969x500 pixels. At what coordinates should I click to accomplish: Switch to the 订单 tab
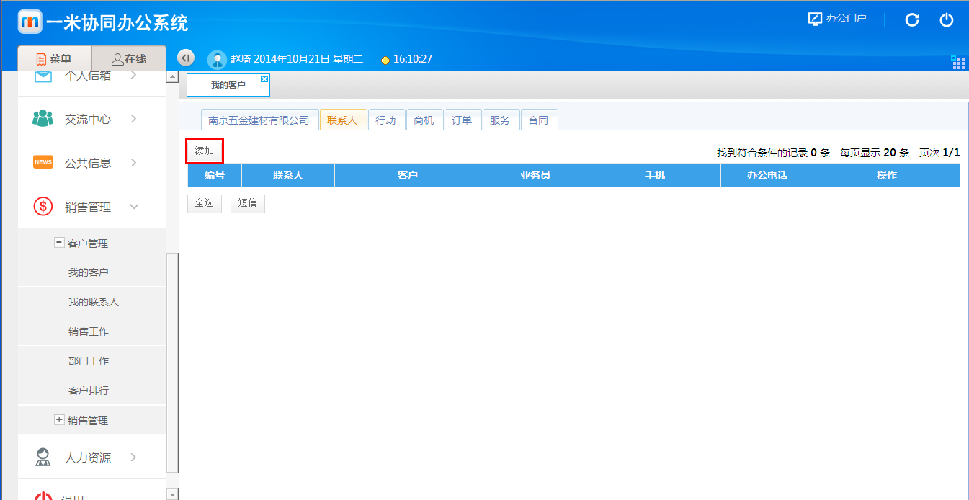click(463, 120)
